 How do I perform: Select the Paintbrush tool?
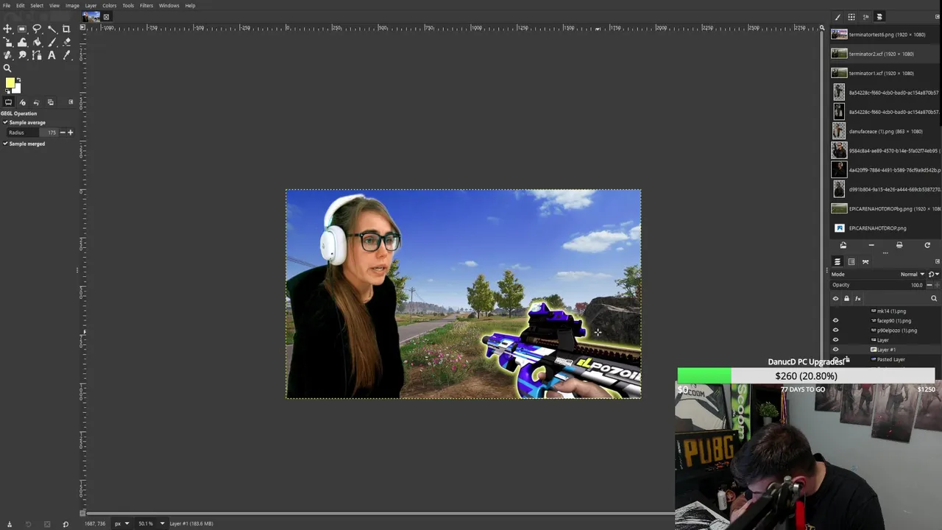tap(52, 42)
